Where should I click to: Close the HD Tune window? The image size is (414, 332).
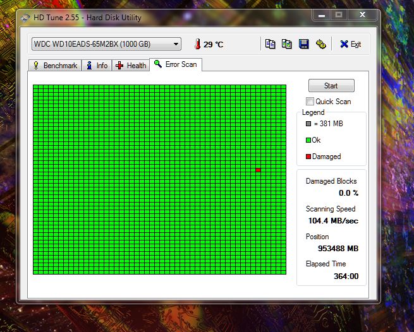(x=362, y=15)
